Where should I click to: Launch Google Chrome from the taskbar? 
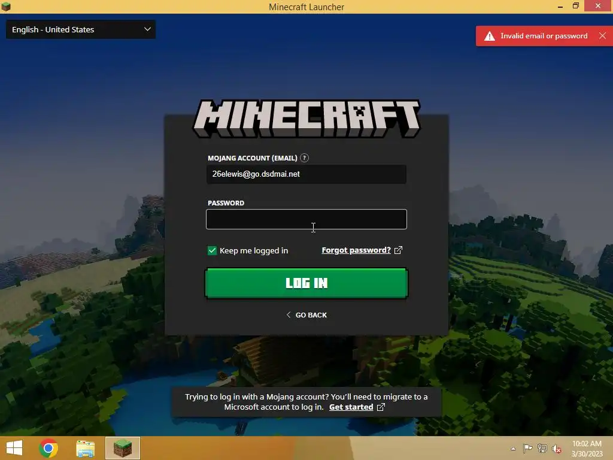tap(48, 448)
